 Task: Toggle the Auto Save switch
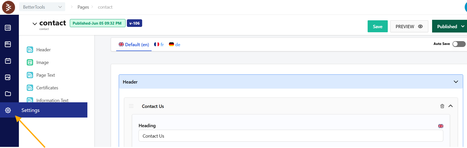pos(459,44)
